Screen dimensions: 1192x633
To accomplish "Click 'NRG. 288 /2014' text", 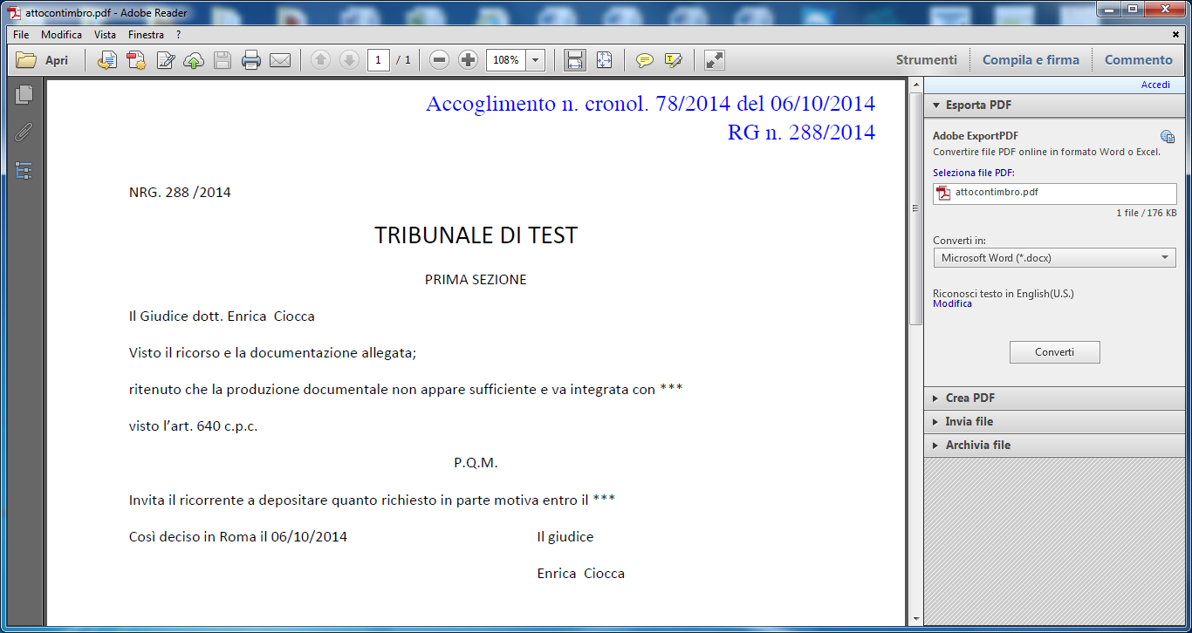I will (x=180, y=193).
